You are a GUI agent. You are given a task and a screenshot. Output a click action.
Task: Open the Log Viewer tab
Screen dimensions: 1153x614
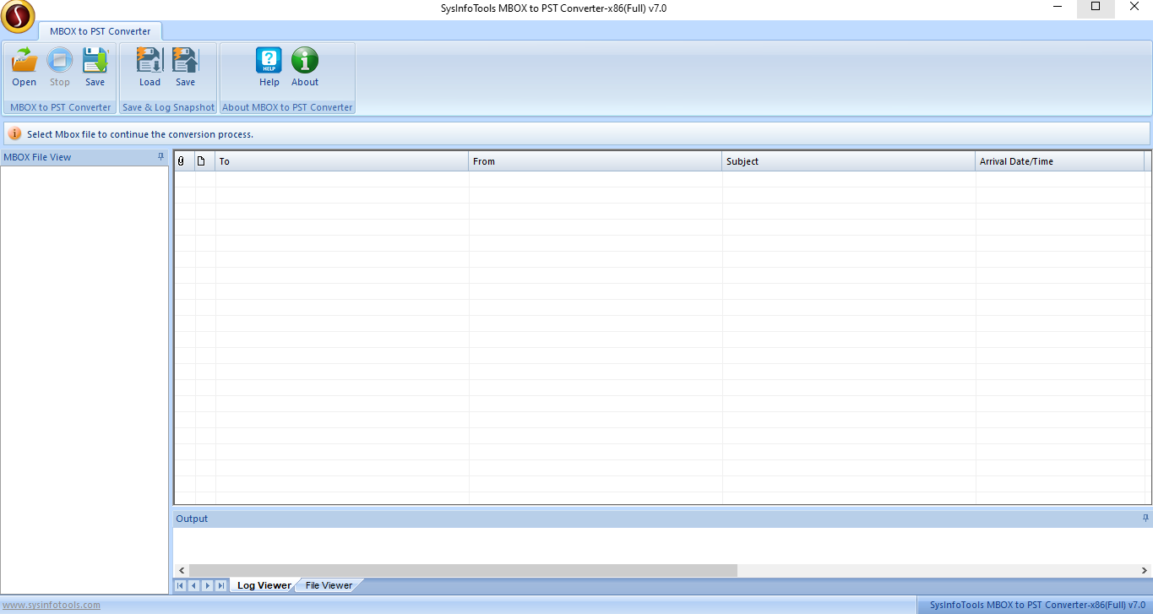(263, 584)
